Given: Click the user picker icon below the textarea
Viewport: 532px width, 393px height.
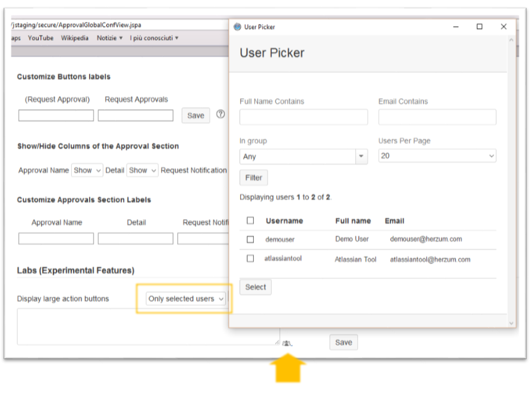Looking at the screenshot, I should [287, 343].
